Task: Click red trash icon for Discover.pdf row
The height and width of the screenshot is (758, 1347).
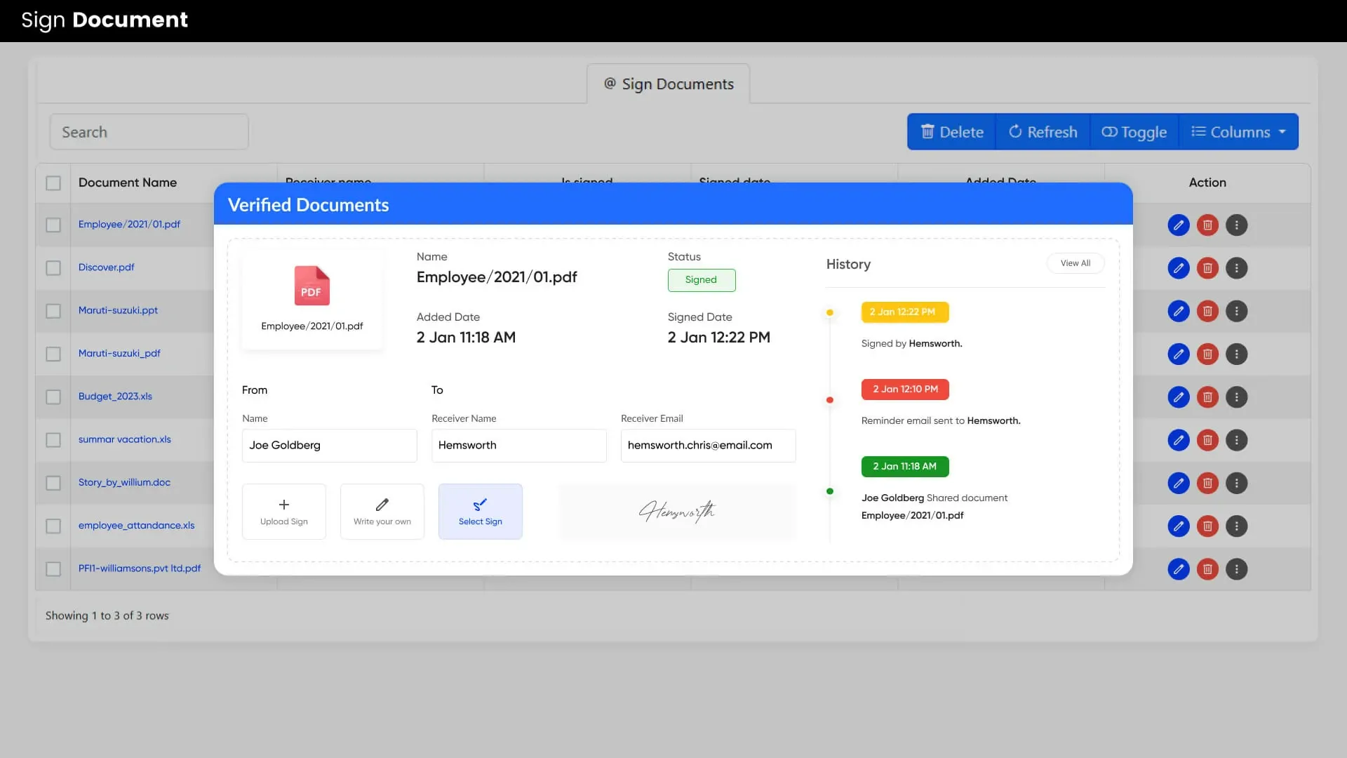Action: pos(1207,268)
